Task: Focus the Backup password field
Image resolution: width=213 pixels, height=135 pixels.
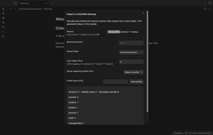Action: tap(131, 43)
